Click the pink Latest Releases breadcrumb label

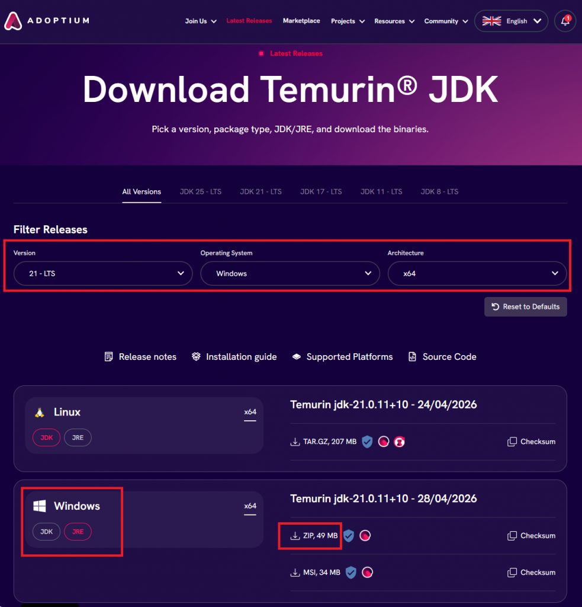296,53
